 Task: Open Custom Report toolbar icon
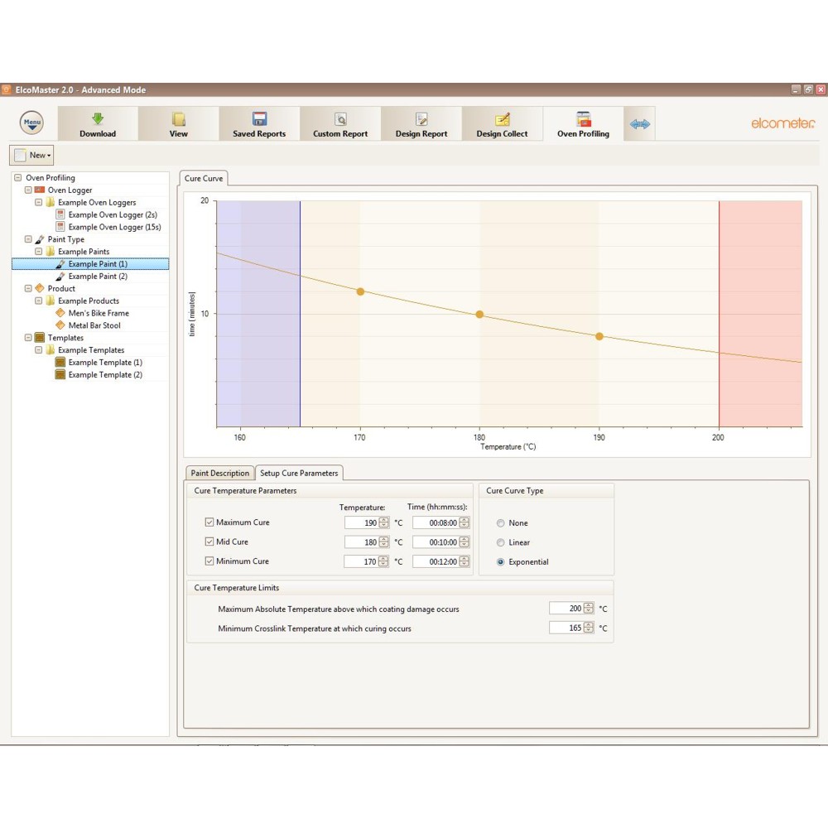[340, 118]
